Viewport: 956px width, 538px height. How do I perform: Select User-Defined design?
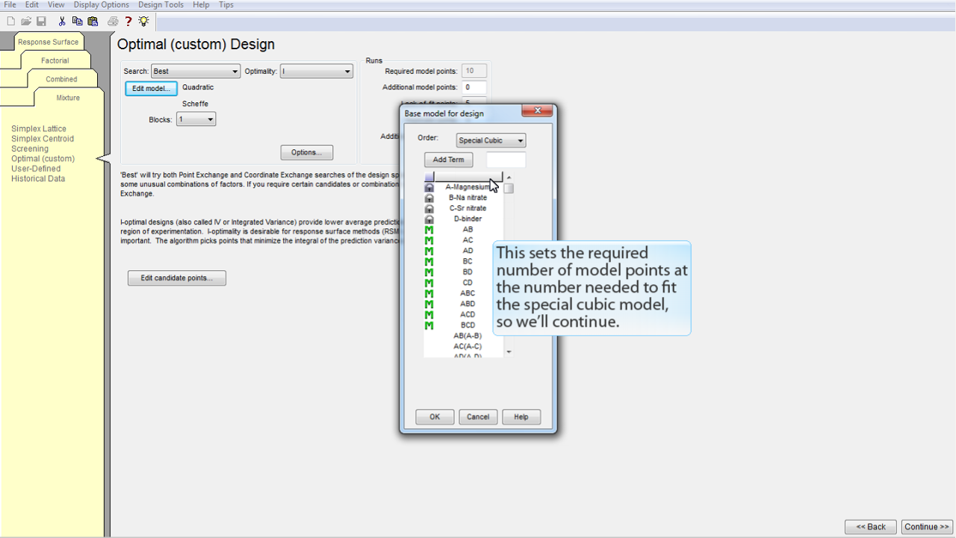[x=36, y=169]
